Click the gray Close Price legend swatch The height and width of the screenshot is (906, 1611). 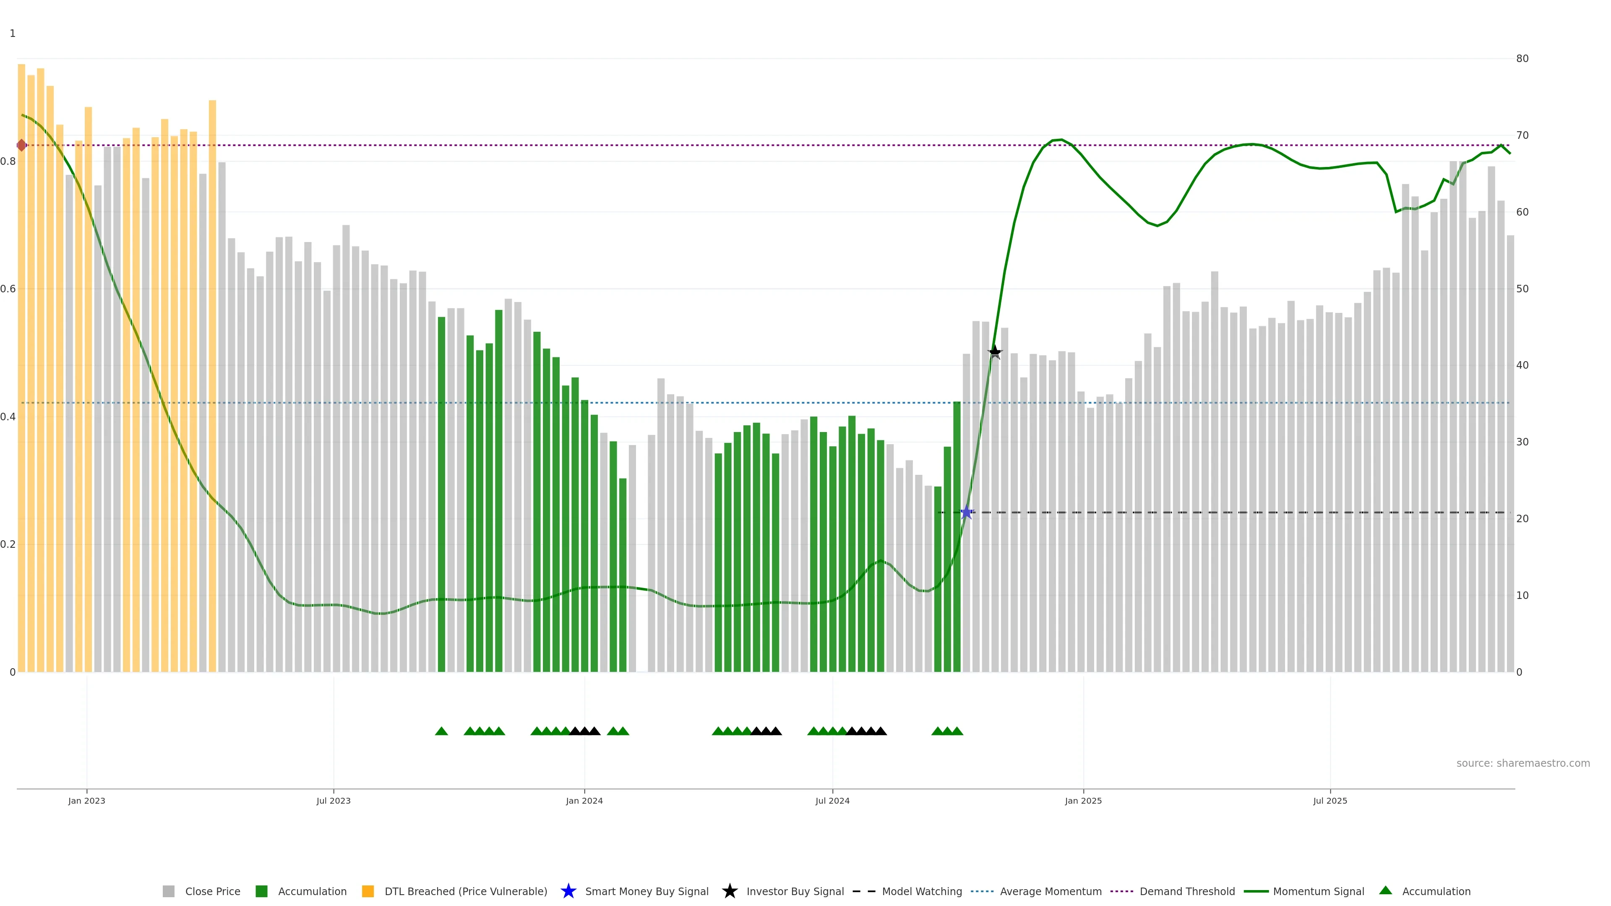(x=168, y=891)
